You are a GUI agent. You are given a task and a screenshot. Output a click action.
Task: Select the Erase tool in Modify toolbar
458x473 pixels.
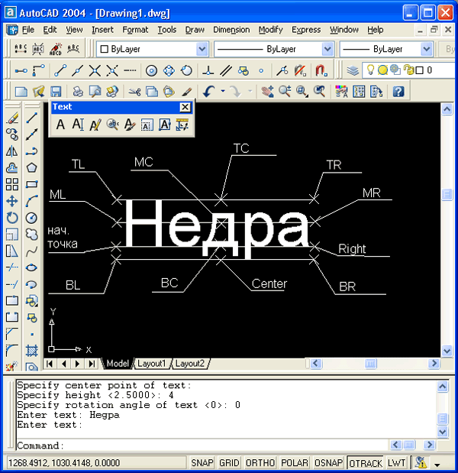(x=12, y=118)
